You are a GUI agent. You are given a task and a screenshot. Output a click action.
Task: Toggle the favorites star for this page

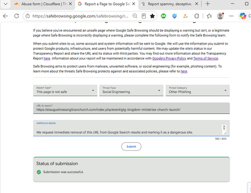coord(152,16)
